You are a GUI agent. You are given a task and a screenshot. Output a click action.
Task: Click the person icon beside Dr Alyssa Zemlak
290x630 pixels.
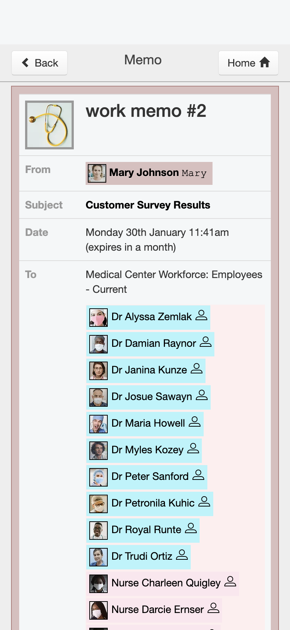pos(201,315)
